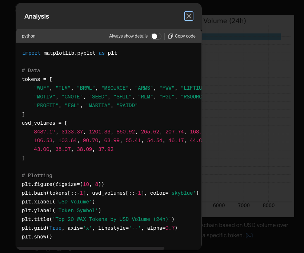This screenshot has width=304, height=253.
Task: Click the plt.barh code line
Action: coord(110,193)
